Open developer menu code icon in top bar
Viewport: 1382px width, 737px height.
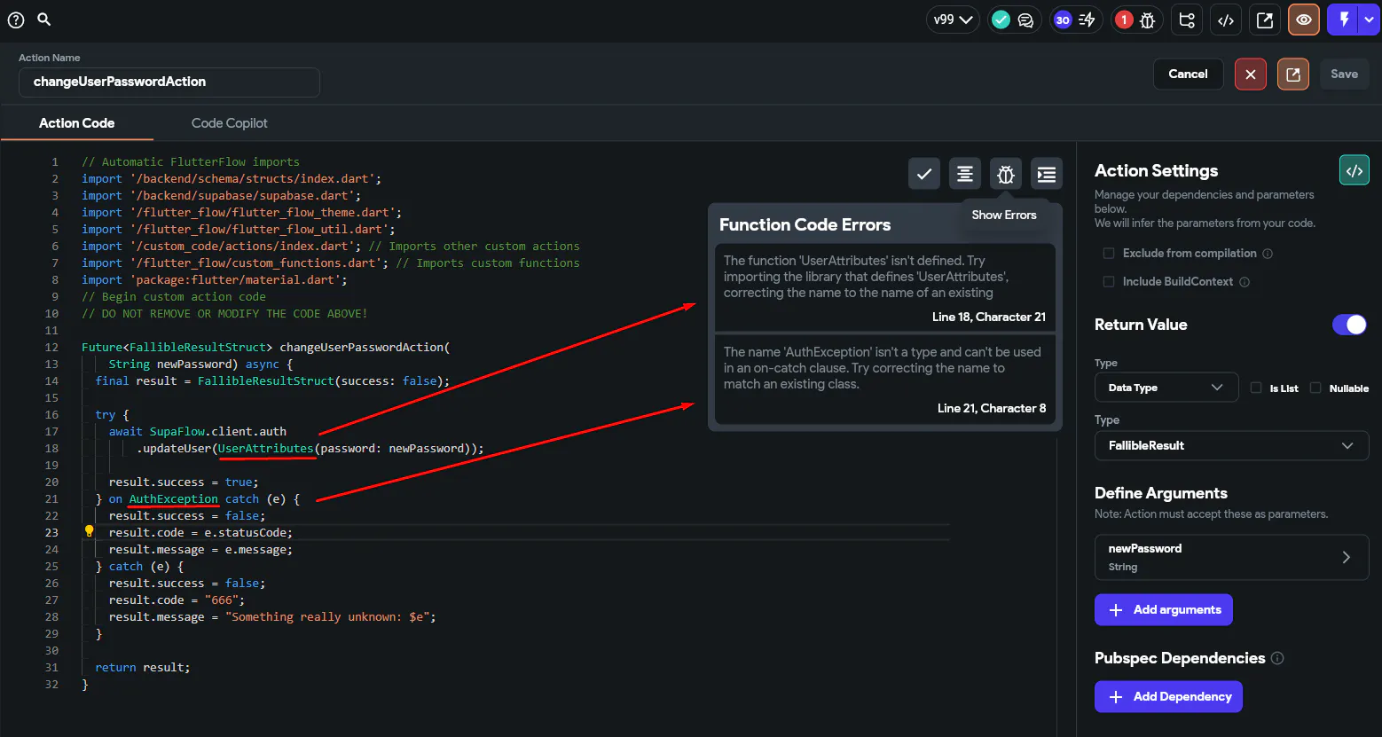[1226, 20]
